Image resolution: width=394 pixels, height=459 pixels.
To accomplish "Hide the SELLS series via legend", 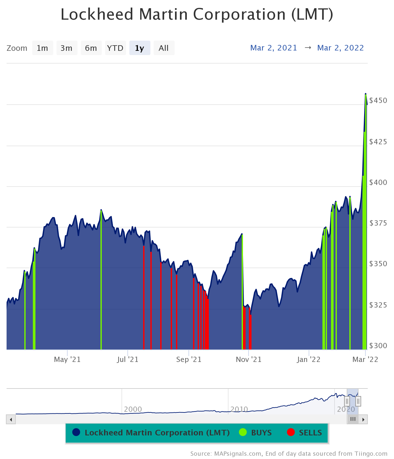I will click(304, 433).
